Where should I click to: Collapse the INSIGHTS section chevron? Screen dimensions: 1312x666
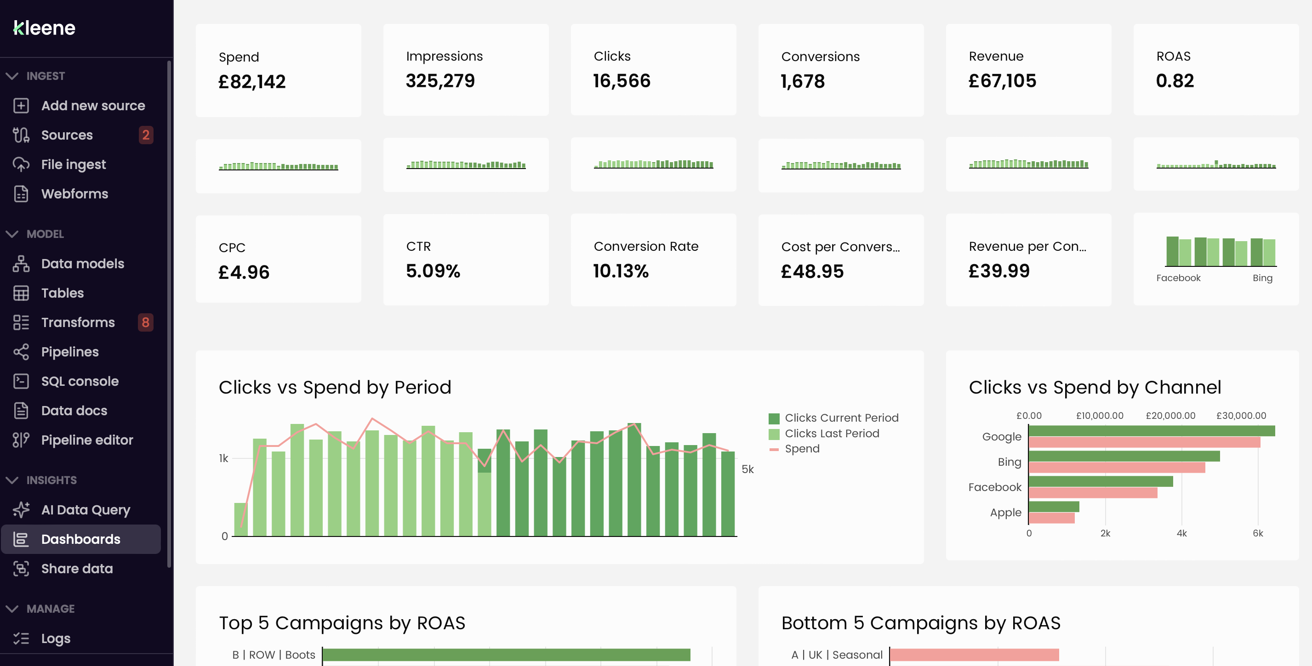[x=11, y=480]
